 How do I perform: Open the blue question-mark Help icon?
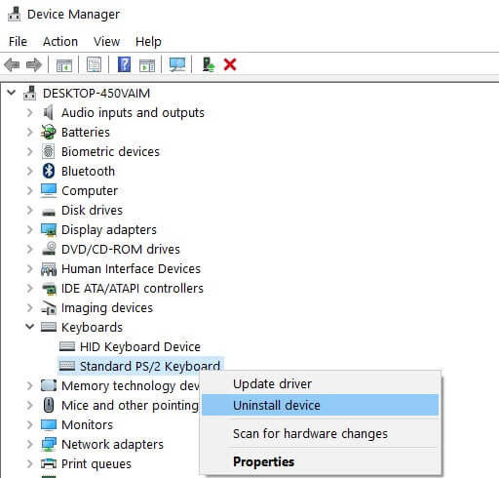point(124,64)
